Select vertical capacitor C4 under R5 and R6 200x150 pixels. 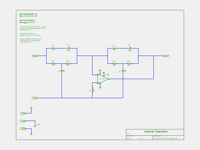123,71
